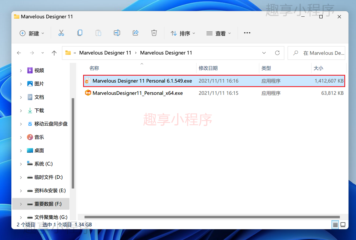Expand the 系统 (C:) drive node
Viewport: 356px width, 240px height.
pos(21,164)
